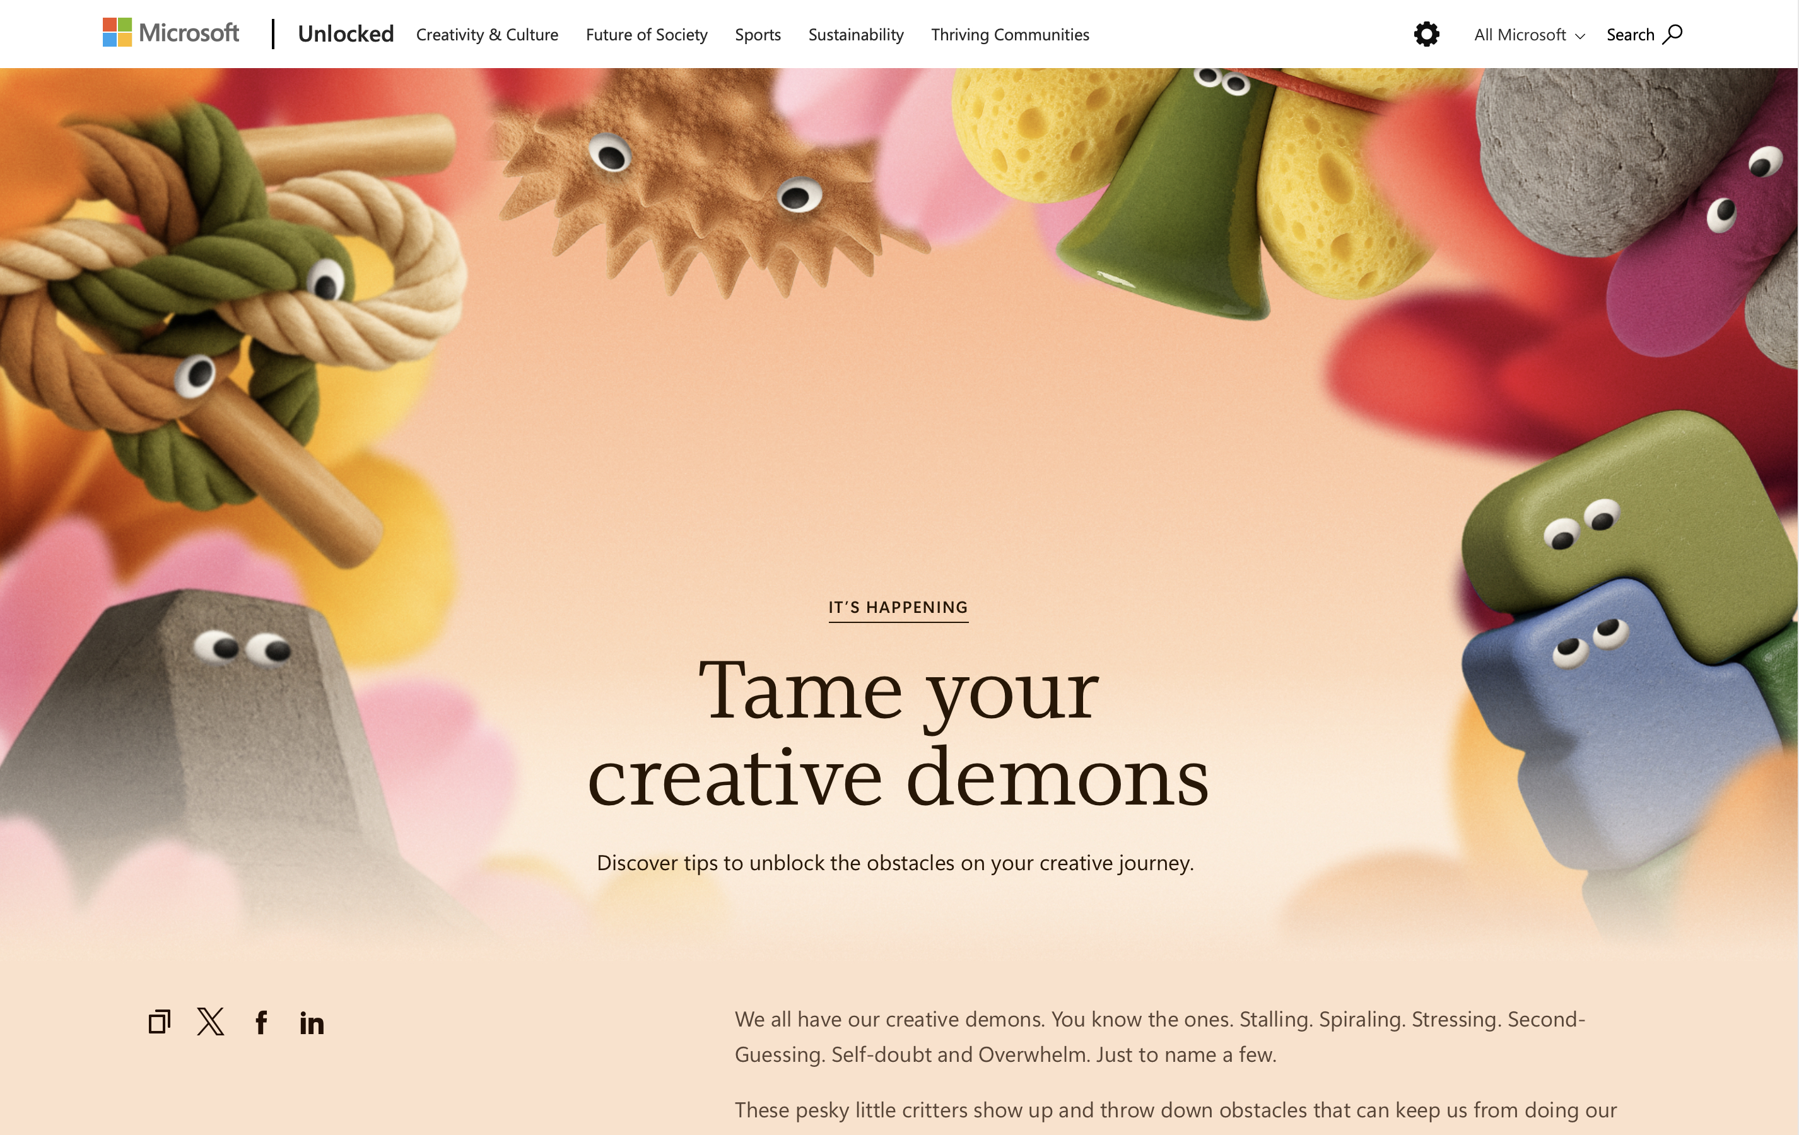Click the Search text button
Viewport: 1799px width, 1135px height.
1630,34
